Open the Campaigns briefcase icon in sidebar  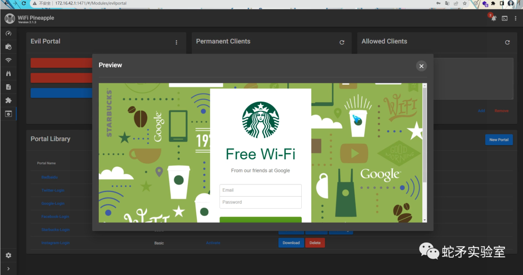point(8,46)
